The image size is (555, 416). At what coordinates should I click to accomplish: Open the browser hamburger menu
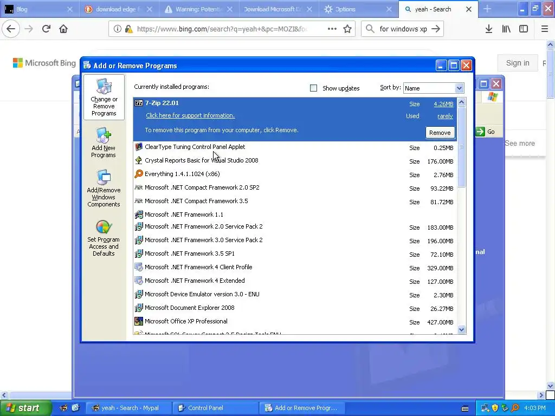[545, 29]
